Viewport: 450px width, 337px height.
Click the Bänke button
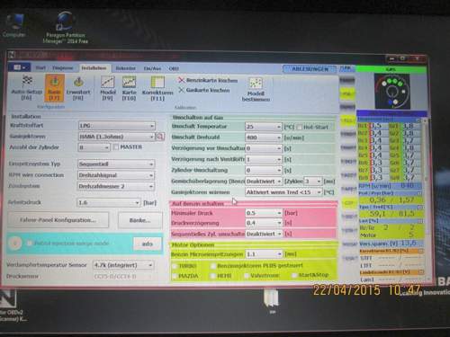tap(140, 220)
